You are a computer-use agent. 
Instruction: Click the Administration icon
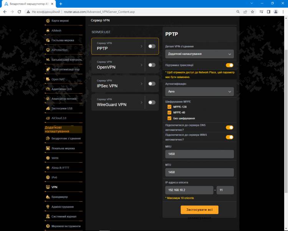(48, 207)
